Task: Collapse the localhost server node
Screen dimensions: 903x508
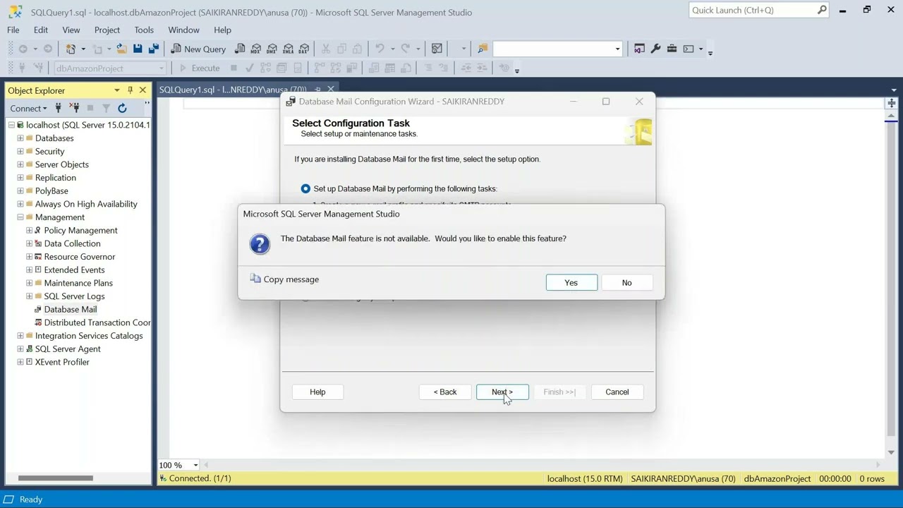Action: (11, 125)
